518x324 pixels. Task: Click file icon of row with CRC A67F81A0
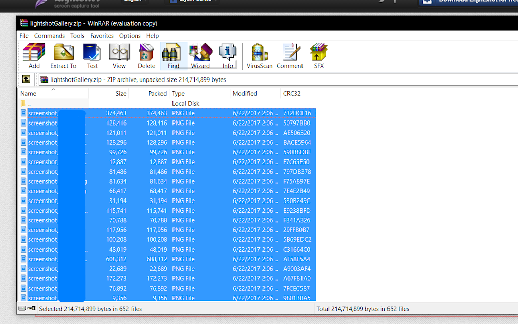[x=23, y=278]
